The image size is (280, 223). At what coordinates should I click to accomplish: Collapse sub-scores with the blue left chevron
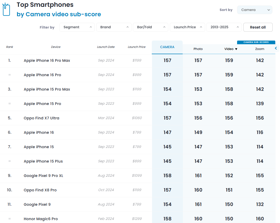276,48
